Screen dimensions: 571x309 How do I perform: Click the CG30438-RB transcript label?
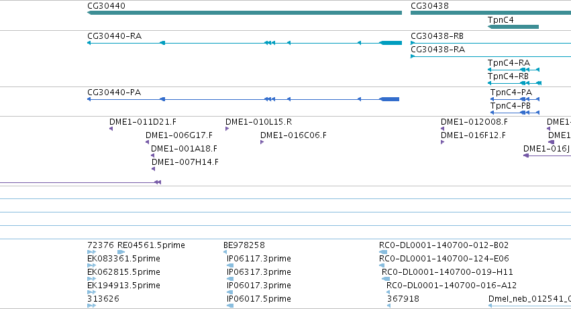pos(437,36)
